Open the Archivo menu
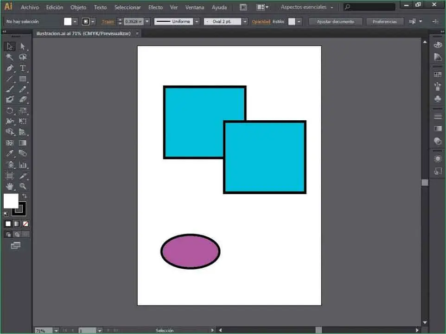Viewport: 446px width, 334px height. pyautogui.click(x=30, y=7)
